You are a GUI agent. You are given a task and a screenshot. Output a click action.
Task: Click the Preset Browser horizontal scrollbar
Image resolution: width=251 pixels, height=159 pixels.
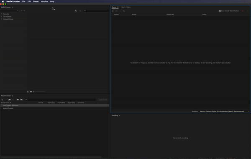(51, 157)
